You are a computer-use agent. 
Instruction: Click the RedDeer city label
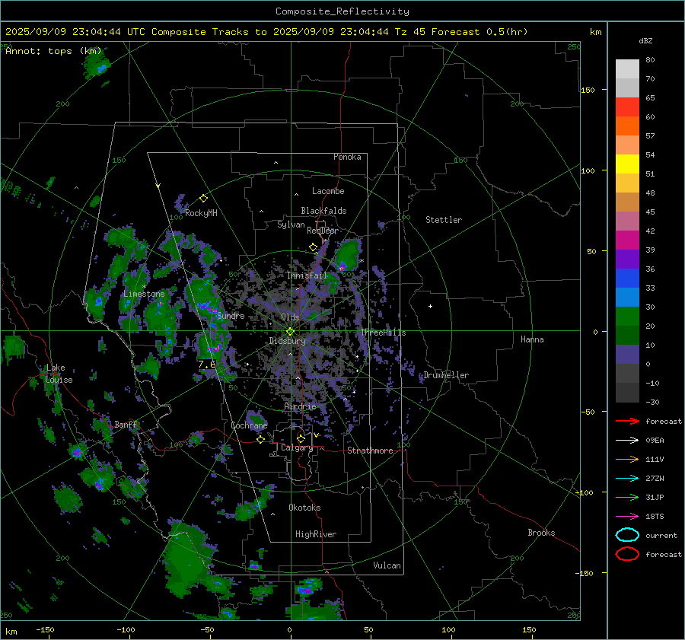(x=323, y=231)
